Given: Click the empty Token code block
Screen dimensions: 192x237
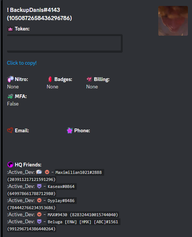Looking at the screenshot, I should coord(65,43).
